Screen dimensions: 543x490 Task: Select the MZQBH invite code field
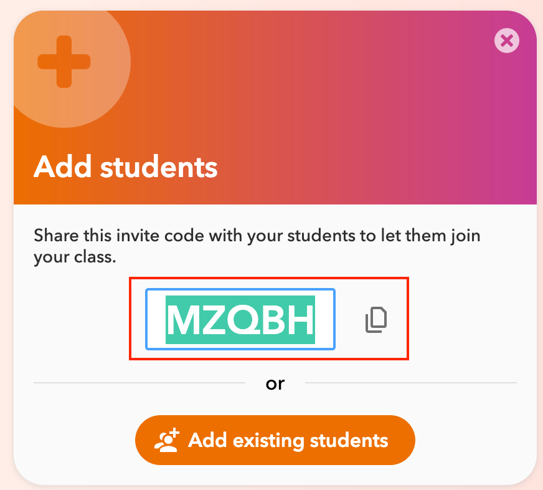point(240,319)
